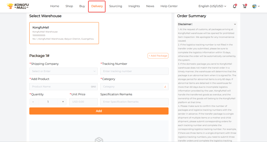Click the user profile avatar
The width and height of the screenshot is (267, 142).
[254, 6]
